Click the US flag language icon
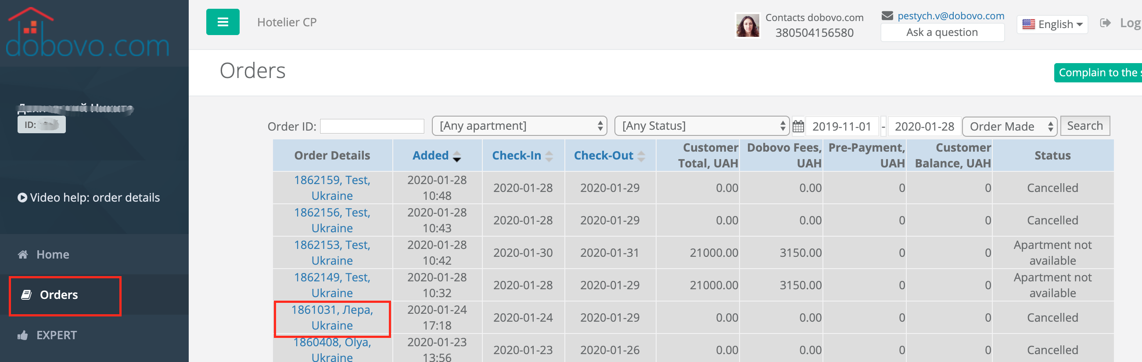Viewport: 1142px width, 362px height. point(1028,24)
